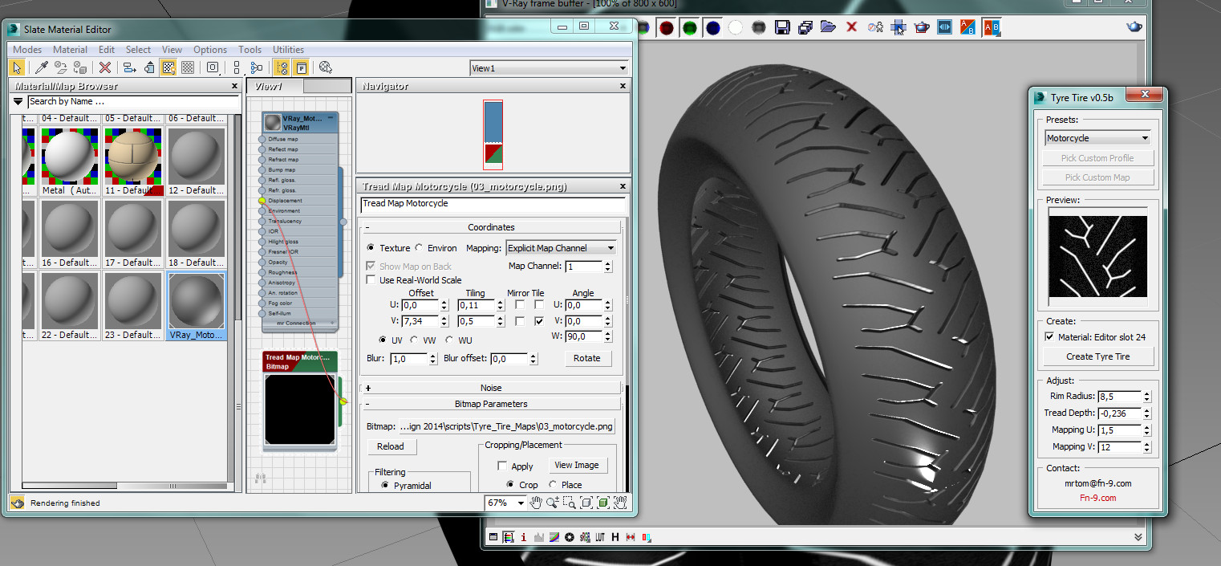Viewport: 1221px width, 566px height.
Task: Check the Use Real-World Scale option
Action: click(x=371, y=279)
